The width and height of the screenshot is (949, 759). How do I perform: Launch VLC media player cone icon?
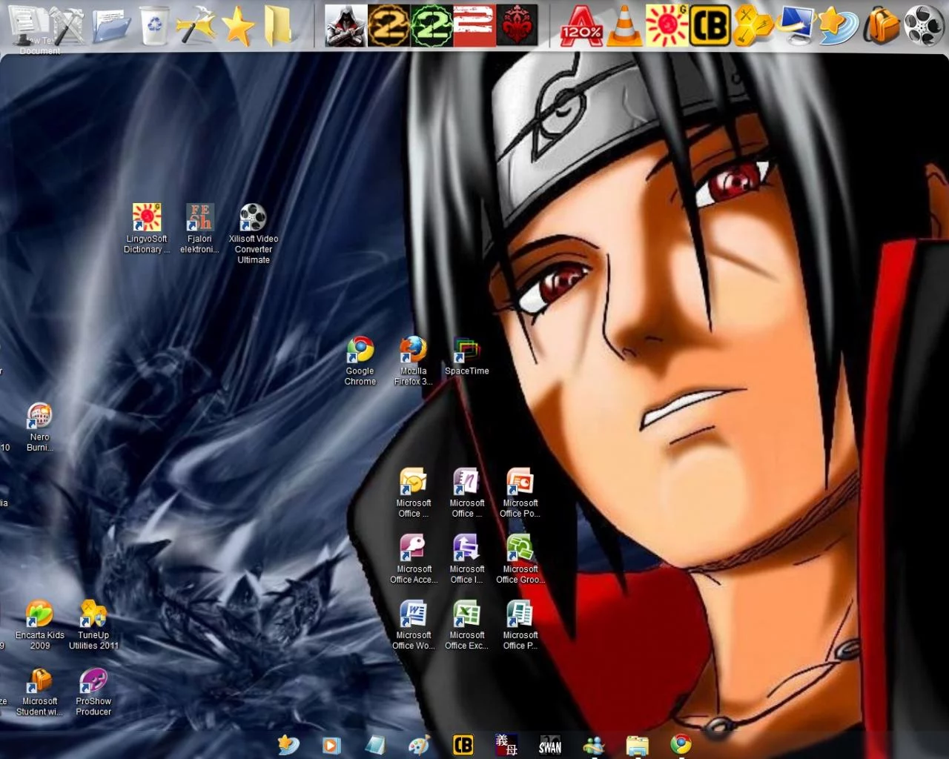pyautogui.click(x=624, y=26)
